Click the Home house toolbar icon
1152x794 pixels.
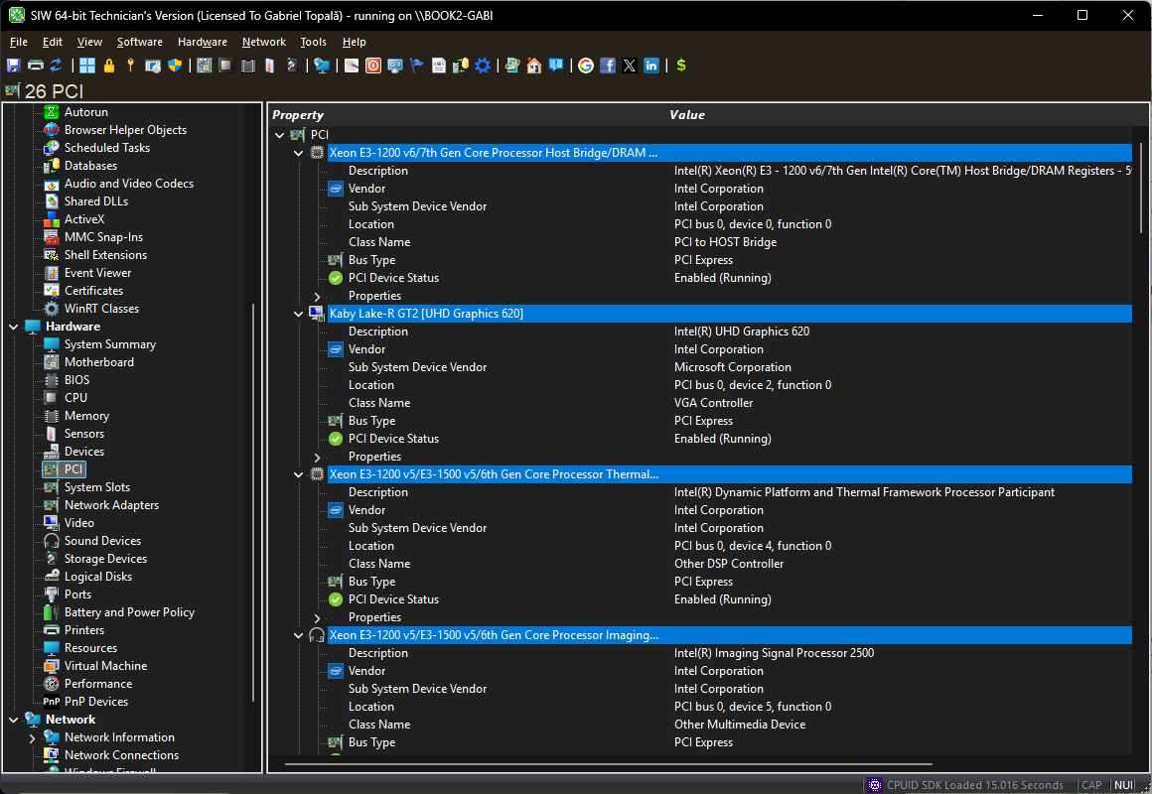pyautogui.click(x=534, y=66)
